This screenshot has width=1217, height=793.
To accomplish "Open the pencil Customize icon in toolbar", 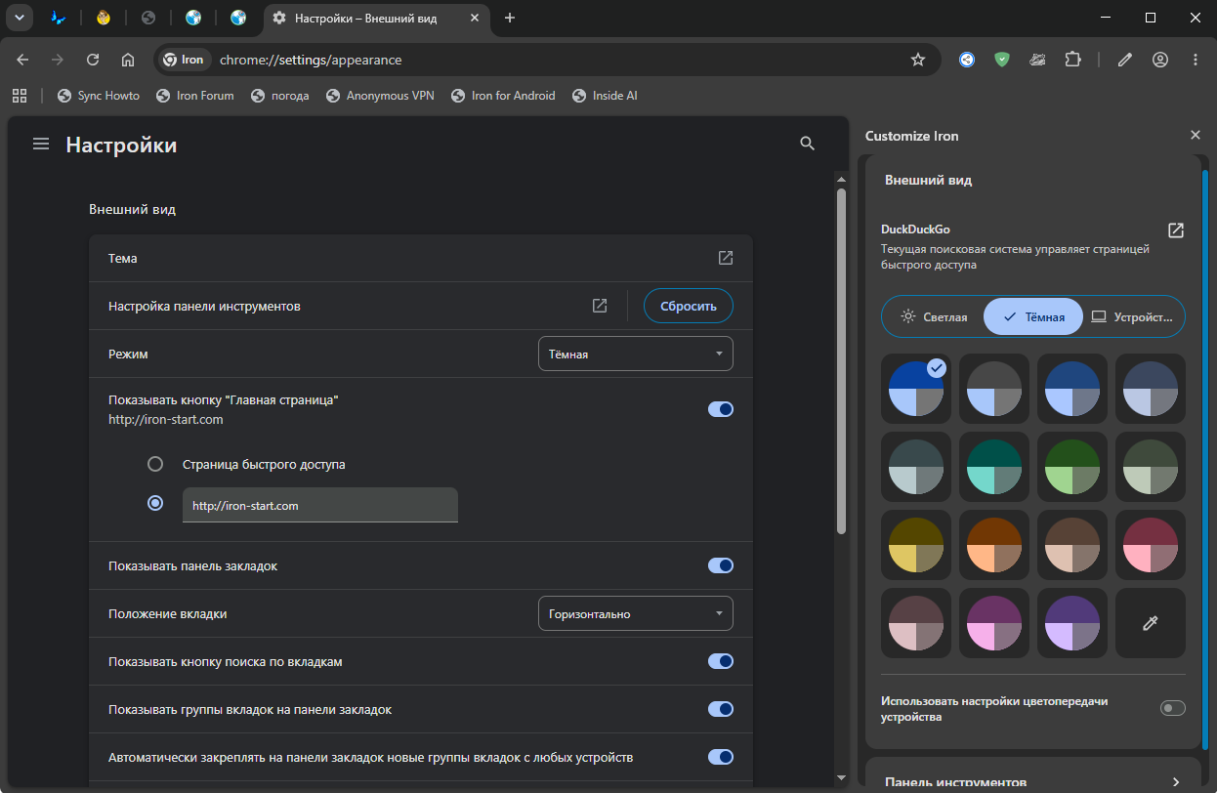I will pos(1125,60).
